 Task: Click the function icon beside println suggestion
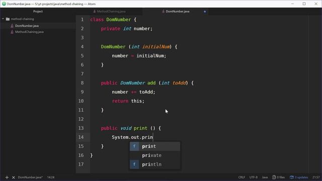pyautogui.click(x=134, y=164)
